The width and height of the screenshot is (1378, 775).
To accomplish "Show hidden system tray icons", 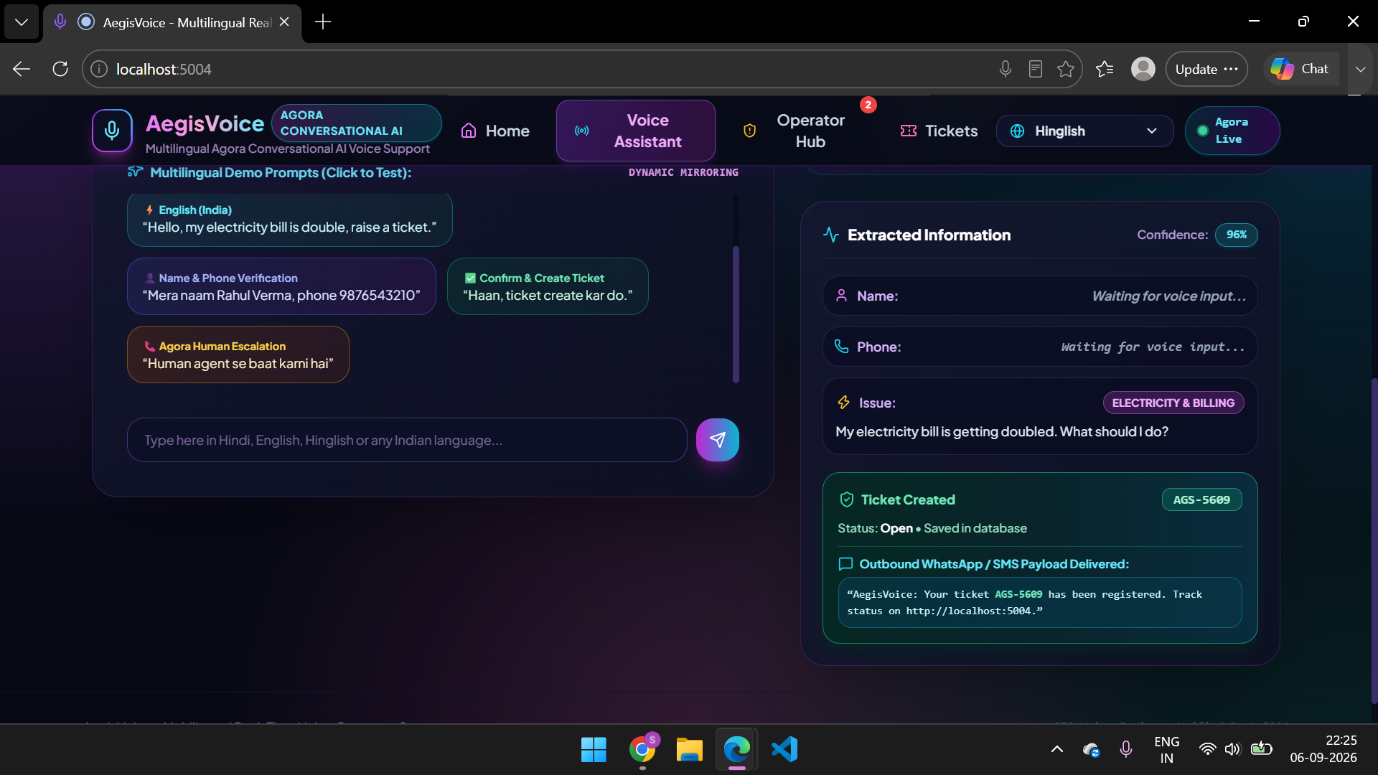I will (1056, 749).
